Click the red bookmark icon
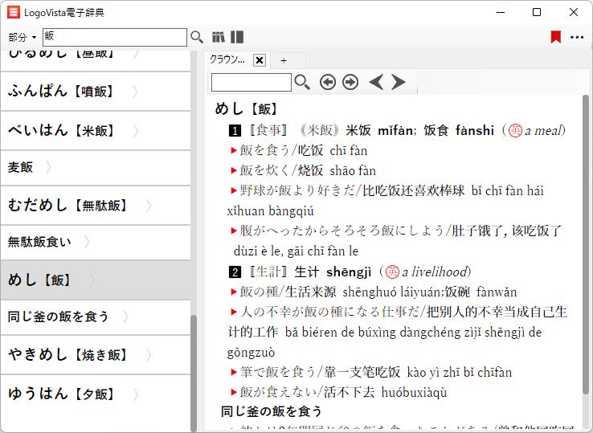Screen dimensions: 593x433 pos(555,37)
